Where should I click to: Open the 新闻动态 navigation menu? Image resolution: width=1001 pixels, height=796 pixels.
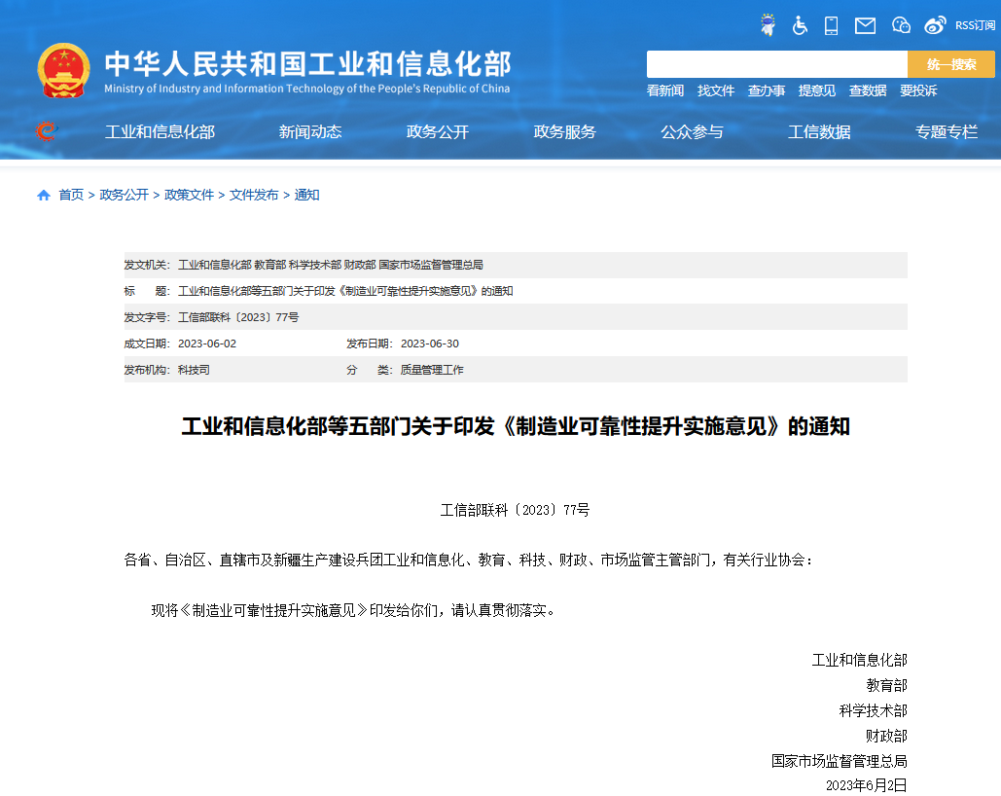310,132
